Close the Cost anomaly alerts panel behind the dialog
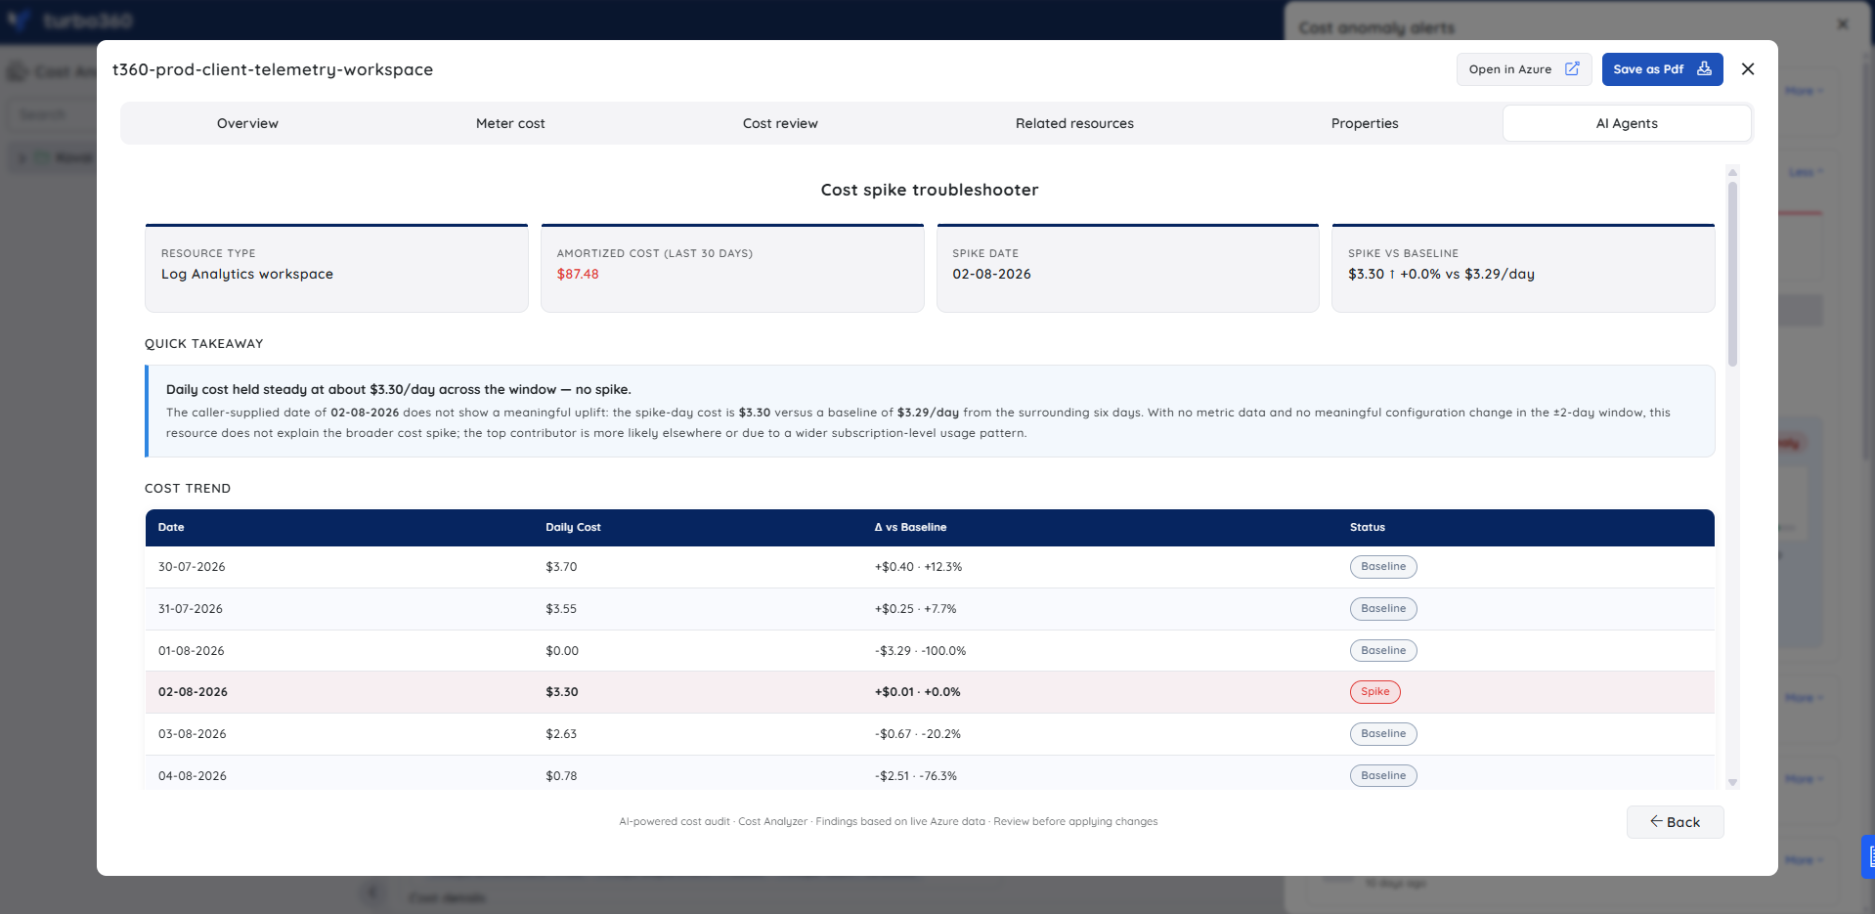This screenshot has width=1875, height=914. (1843, 24)
